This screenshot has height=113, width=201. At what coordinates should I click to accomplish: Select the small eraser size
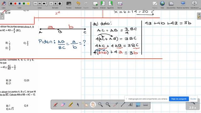click(x=51, y=3)
